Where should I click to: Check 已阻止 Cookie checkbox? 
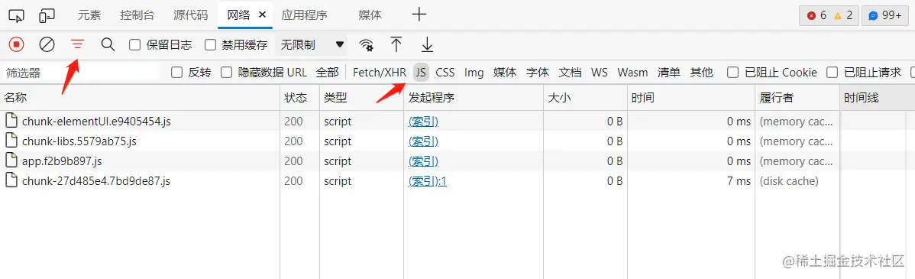click(x=733, y=73)
